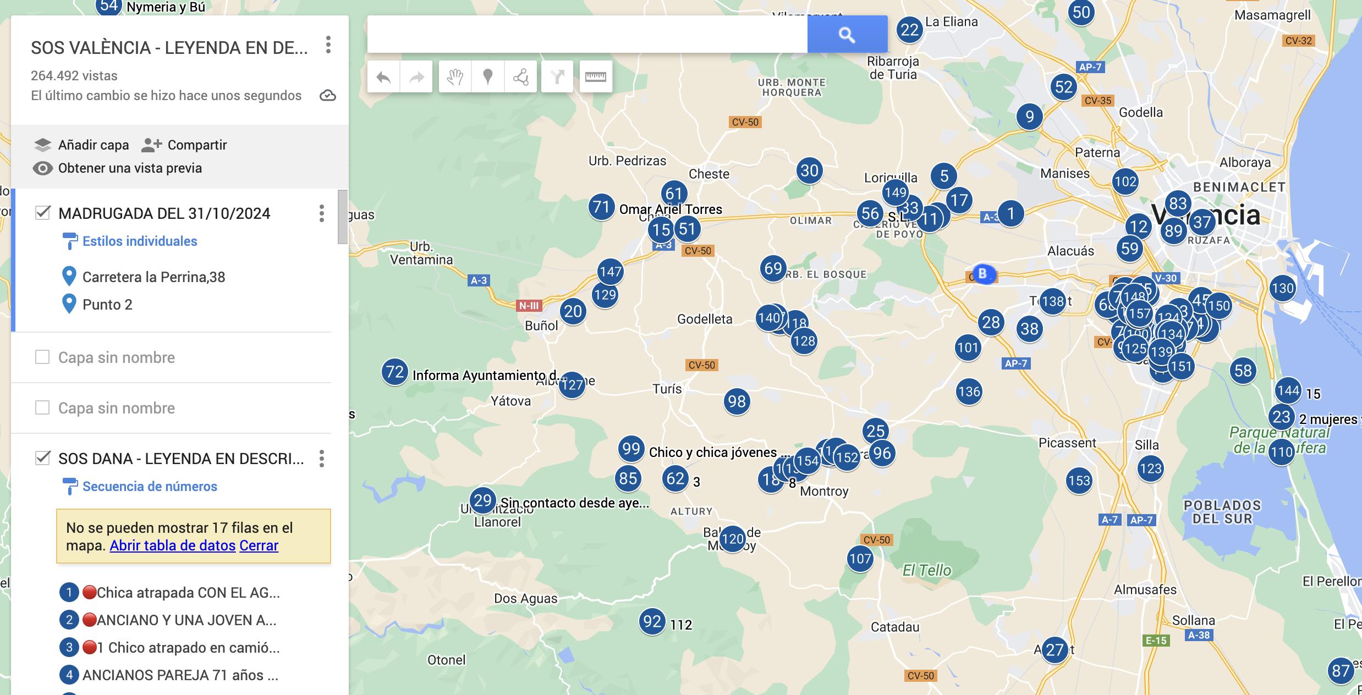Open Secuencia de números style options
Screen dimensions: 1362x695
pos(150,487)
